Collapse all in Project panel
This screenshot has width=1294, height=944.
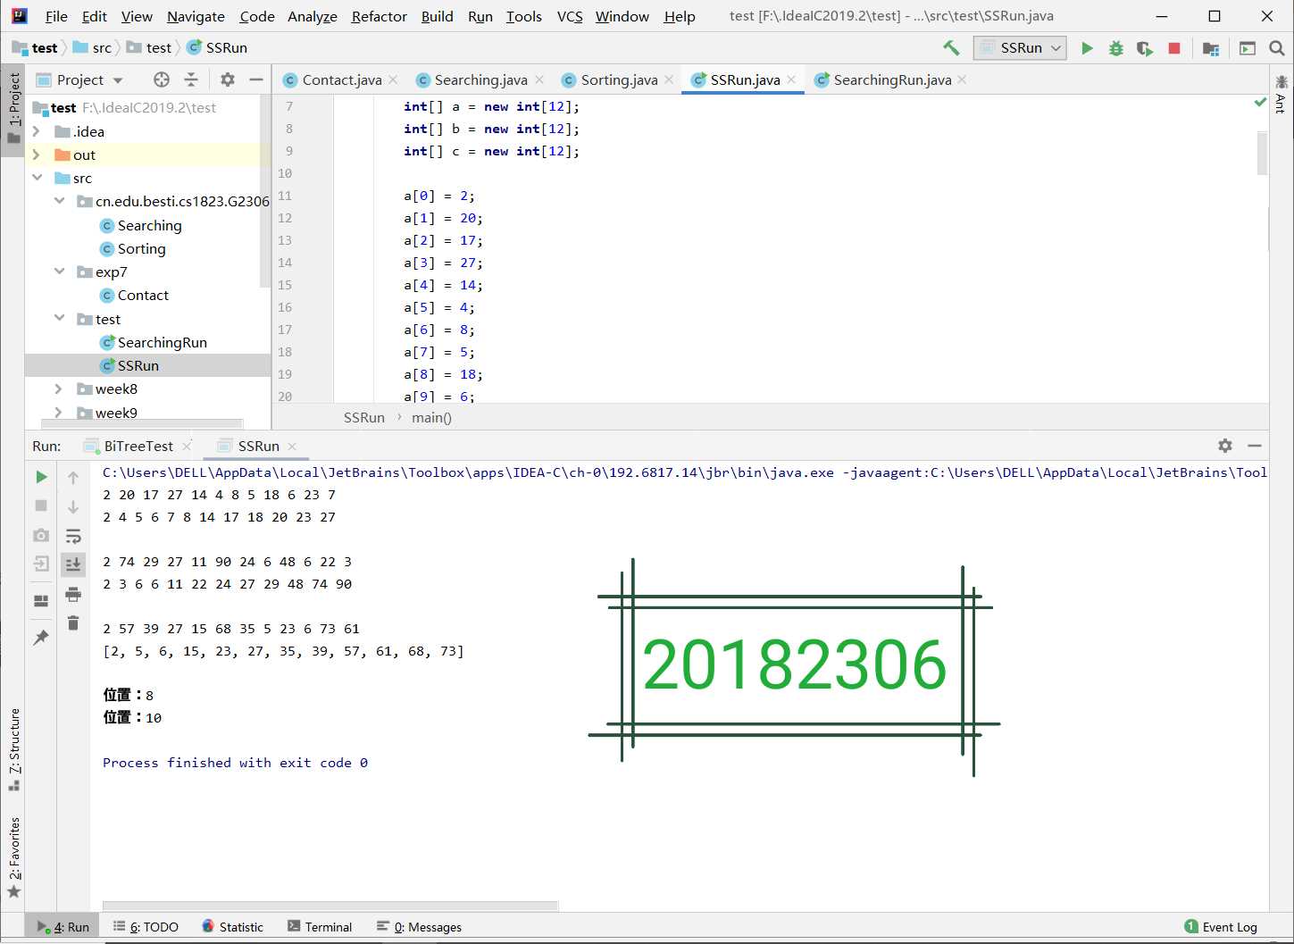pos(191,79)
